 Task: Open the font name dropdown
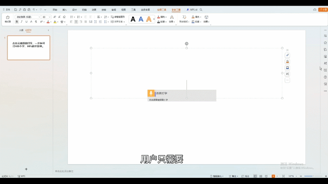[x=39, y=17]
